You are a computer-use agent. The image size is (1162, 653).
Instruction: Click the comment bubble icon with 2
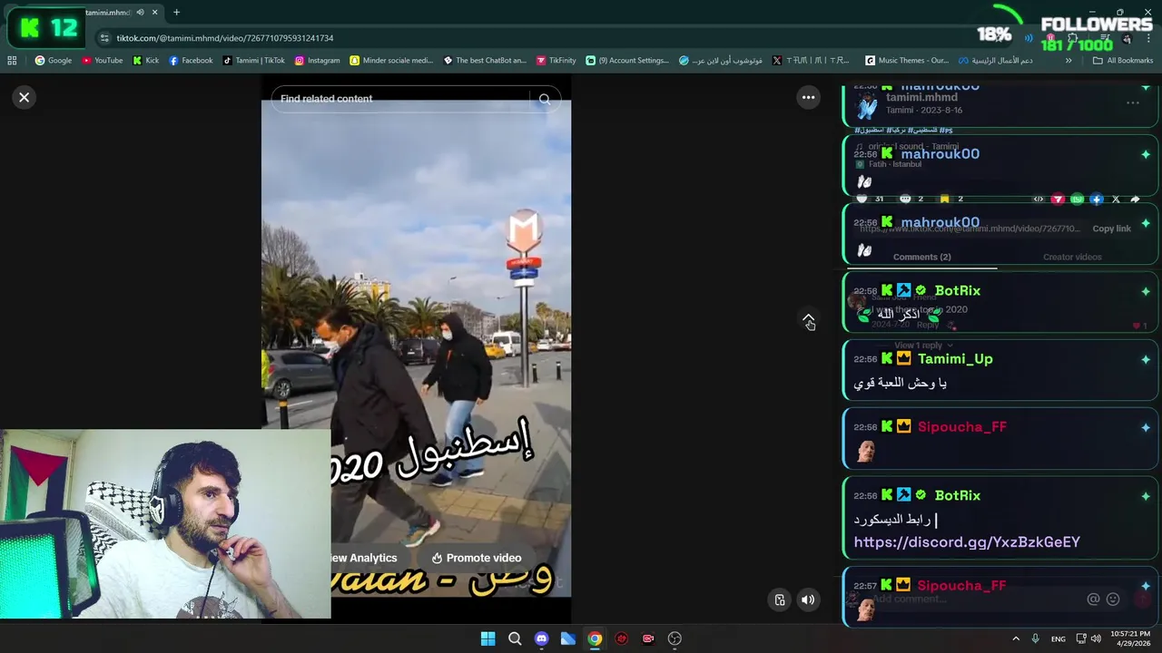coord(905,199)
